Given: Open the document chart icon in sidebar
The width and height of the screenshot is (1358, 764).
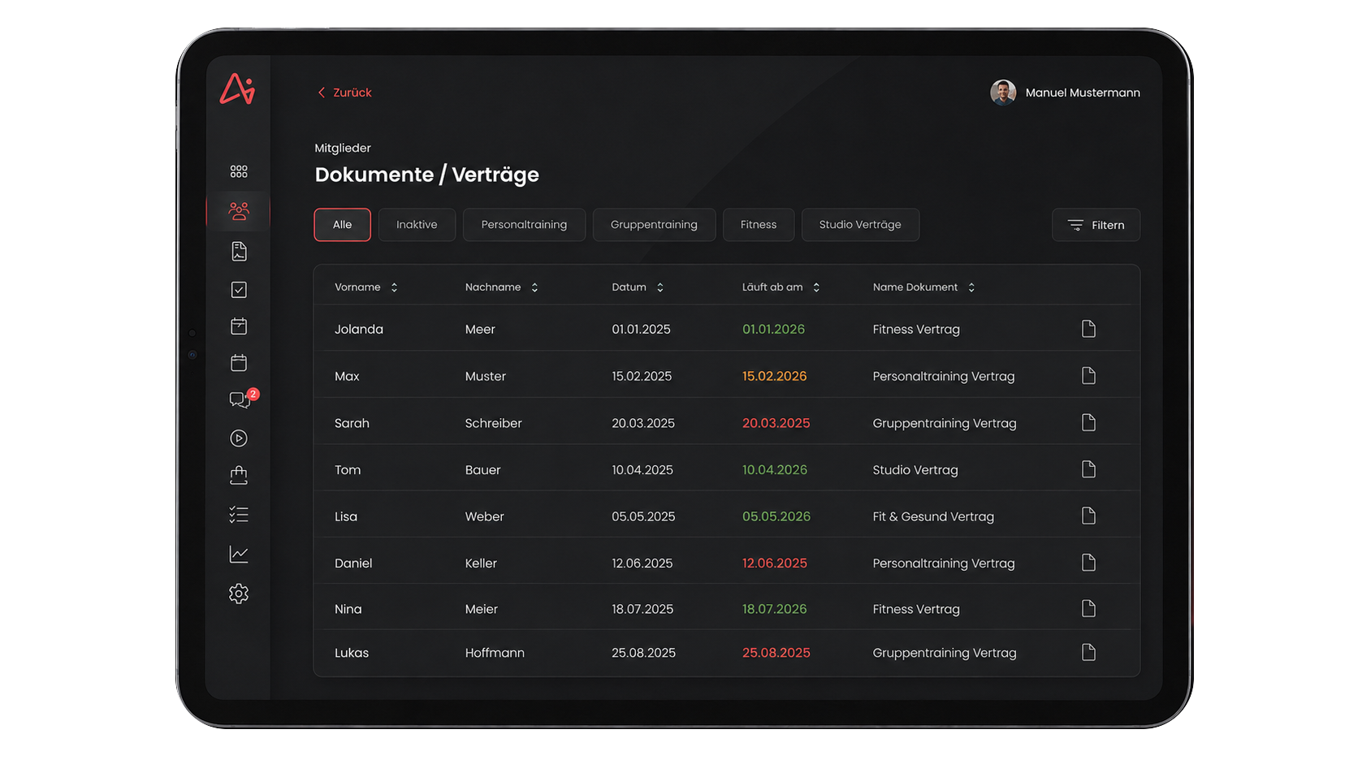Looking at the screenshot, I should tap(239, 252).
